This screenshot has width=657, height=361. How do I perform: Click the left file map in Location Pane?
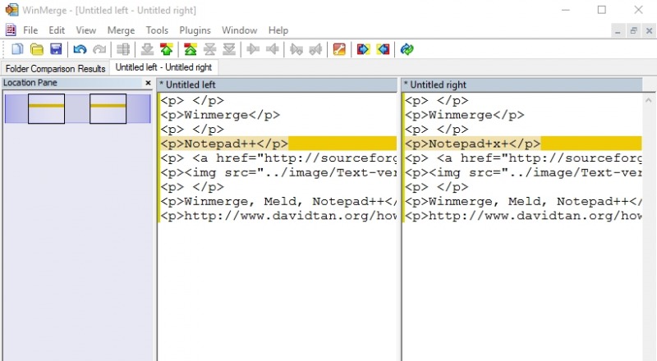click(46, 108)
